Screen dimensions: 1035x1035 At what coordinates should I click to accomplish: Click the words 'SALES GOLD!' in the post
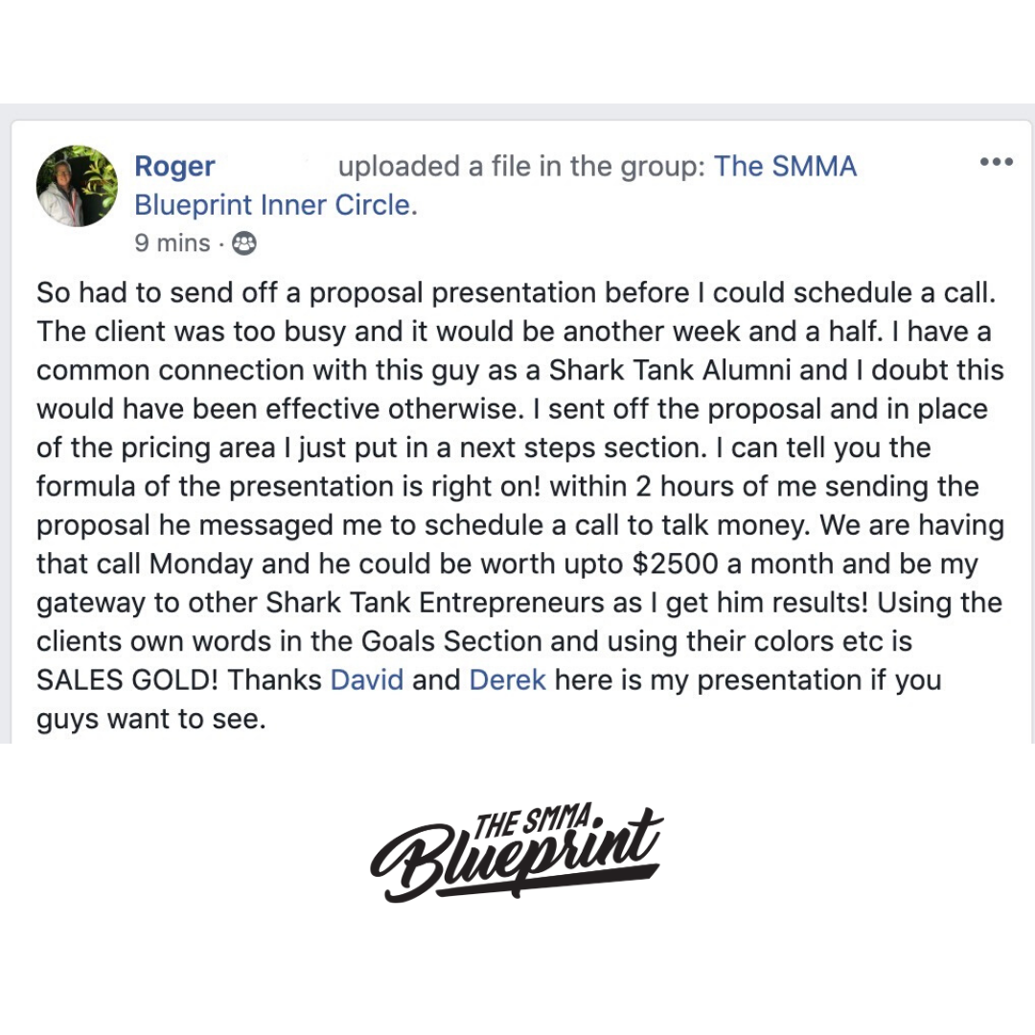click(x=127, y=679)
